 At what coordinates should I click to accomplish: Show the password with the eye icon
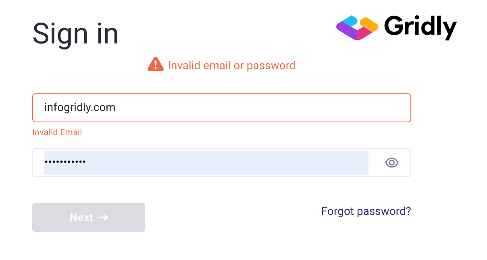(x=391, y=163)
